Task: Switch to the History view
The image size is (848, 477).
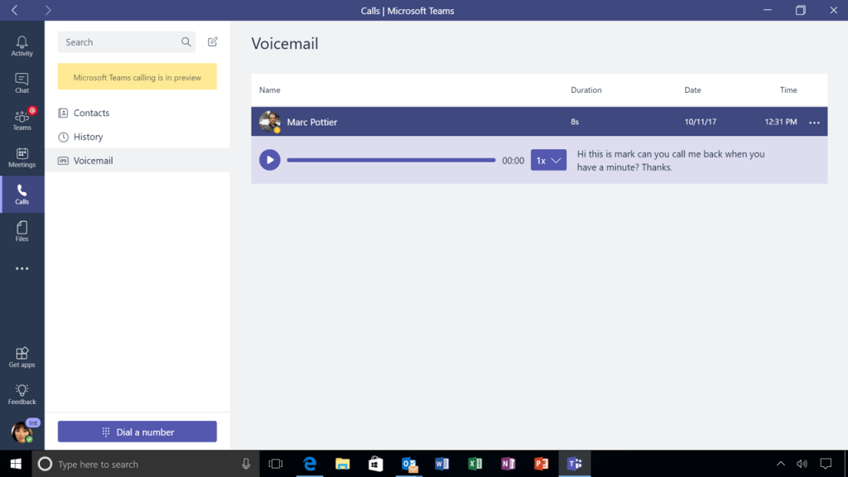Action: [86, 137]
